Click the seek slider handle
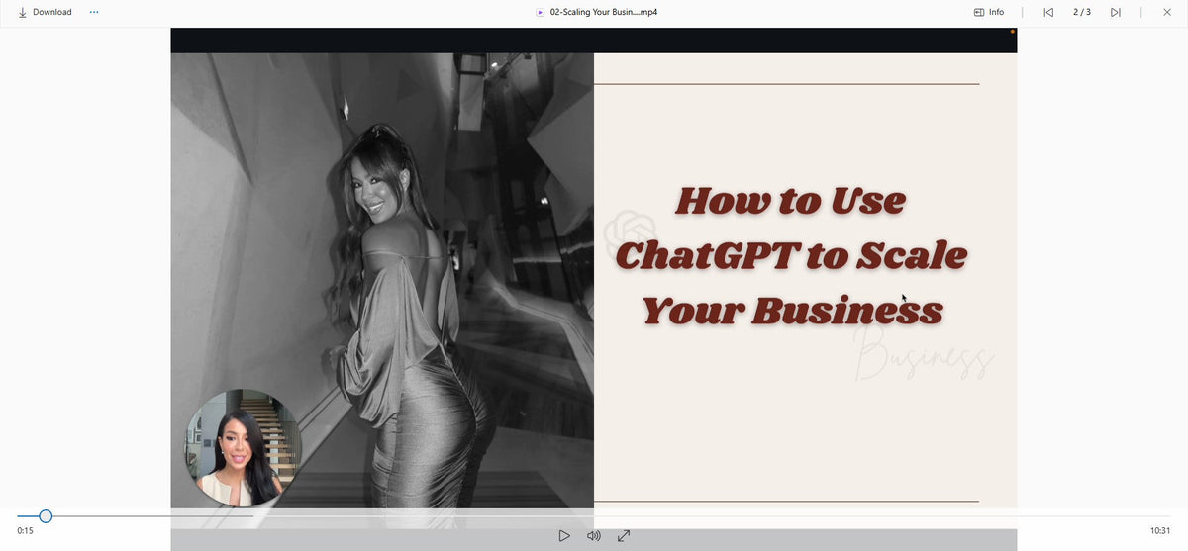 pyautogui.click(x=46, y=515)
